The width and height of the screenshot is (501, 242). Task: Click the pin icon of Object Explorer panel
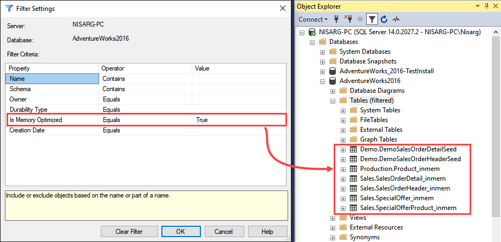coord(486,6)
